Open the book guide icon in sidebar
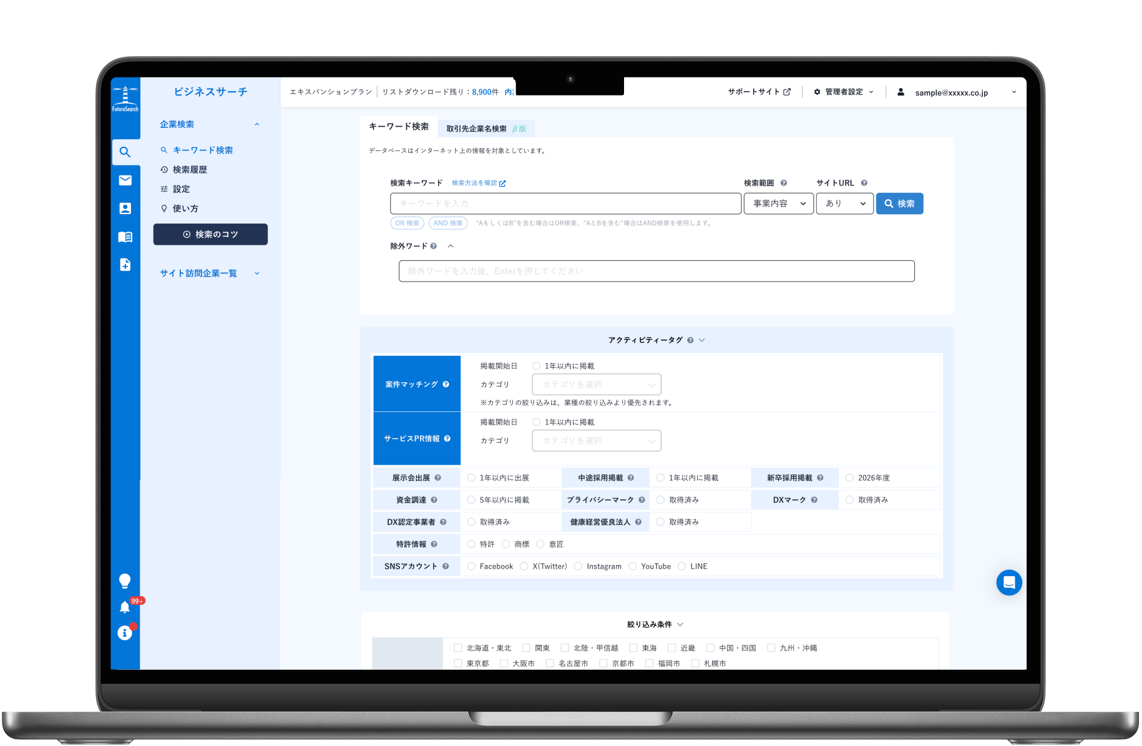Screen dimensions: 1142x746 (125, 237)
